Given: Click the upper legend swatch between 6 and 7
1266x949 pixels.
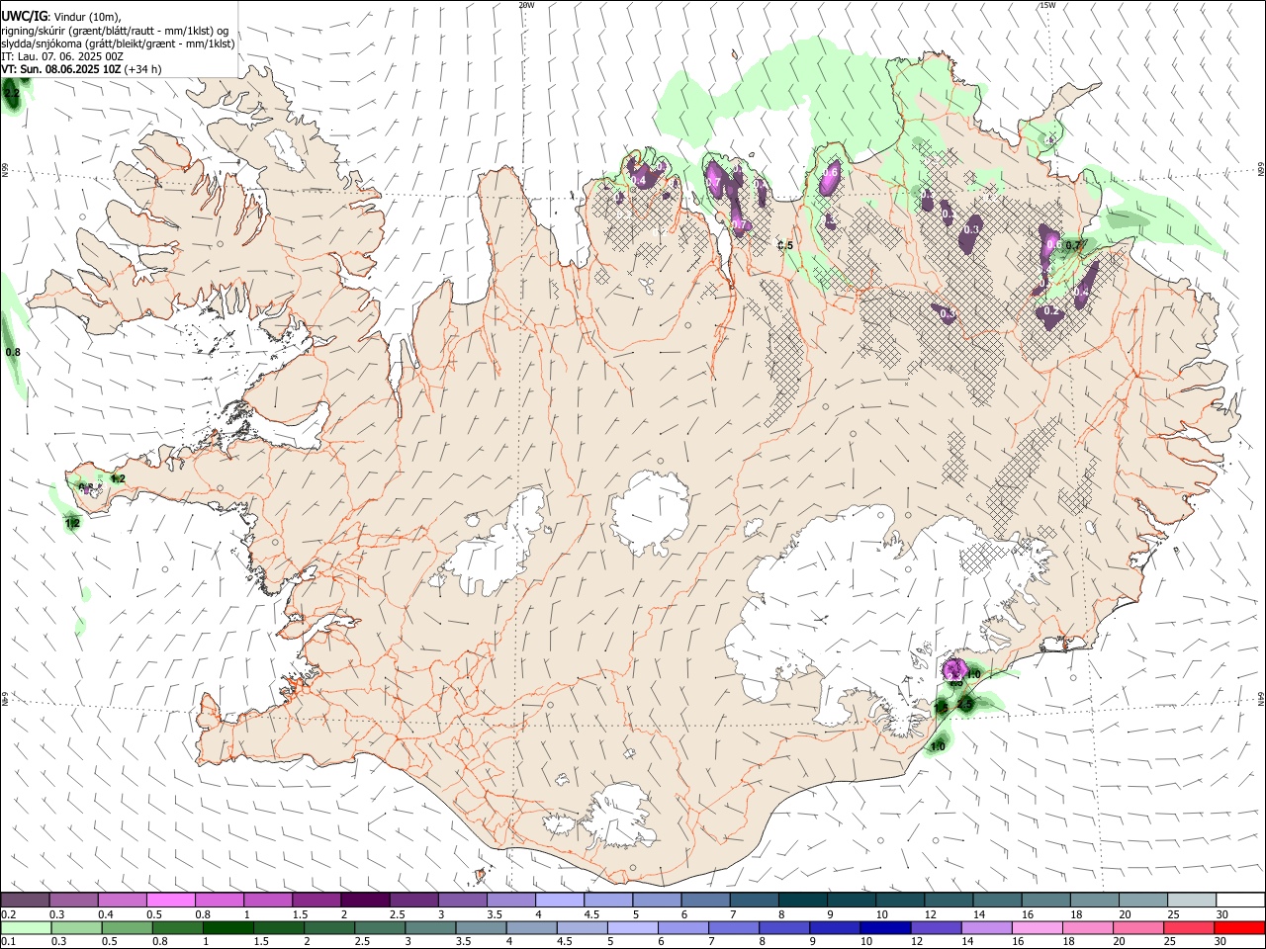Looking at the screenshot, I should coord(704,901).
